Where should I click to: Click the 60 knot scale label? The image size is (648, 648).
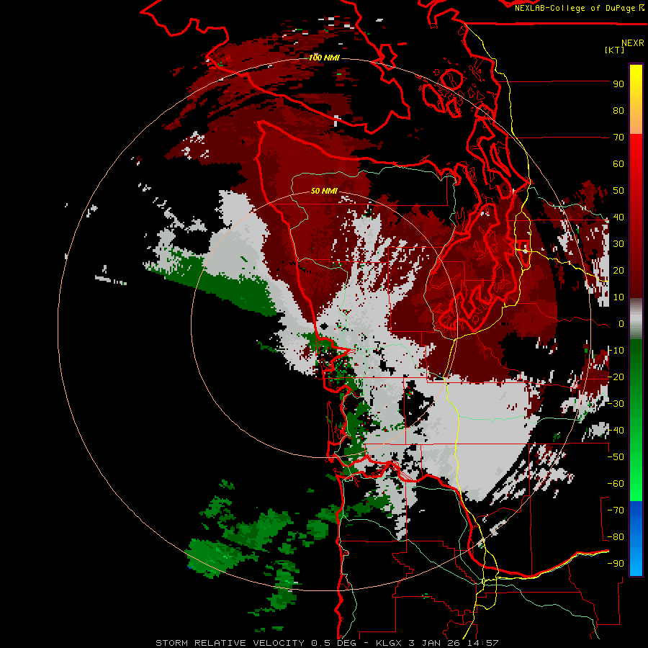coord(618,164)
